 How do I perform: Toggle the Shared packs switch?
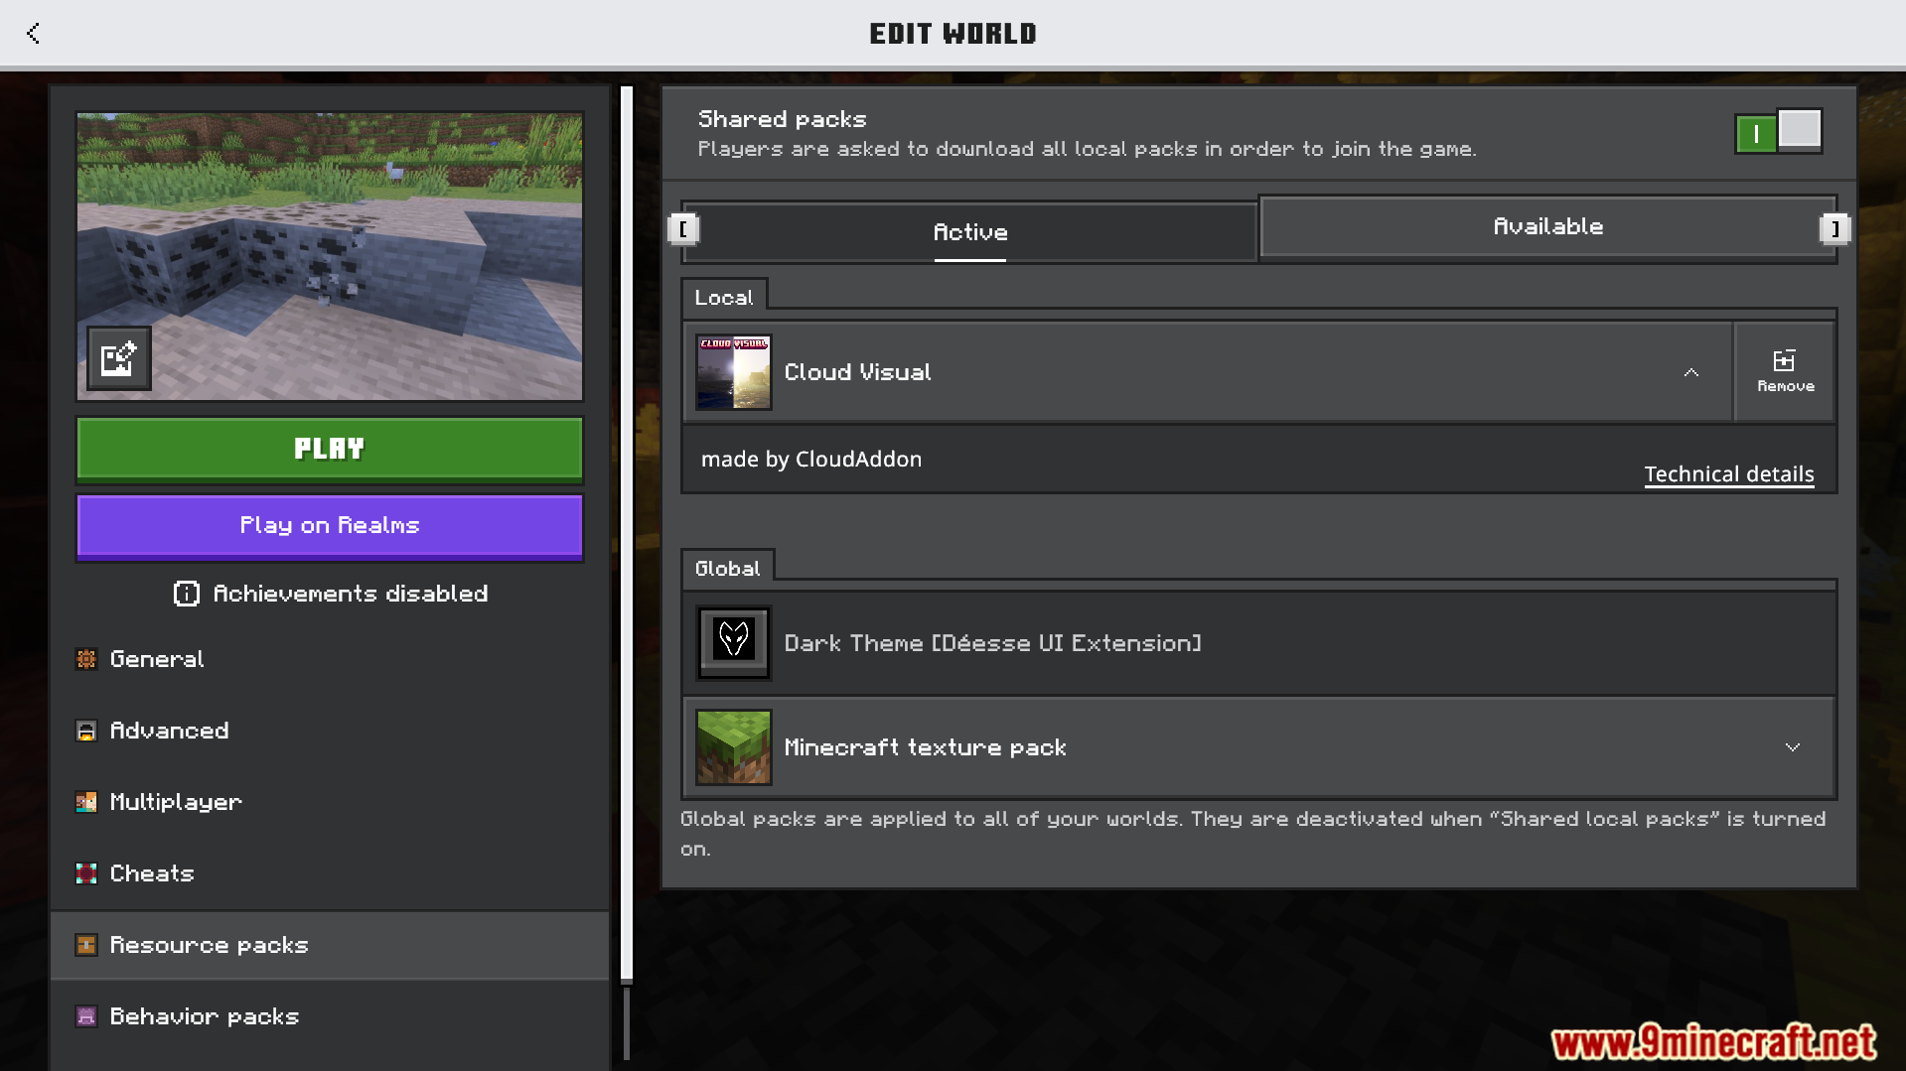(x=1778, y=132)
